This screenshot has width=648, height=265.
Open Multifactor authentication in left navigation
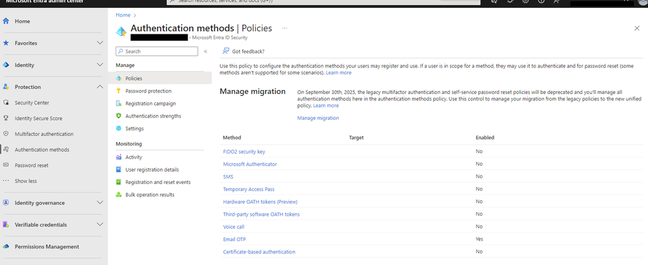click(x=44, y=134)
